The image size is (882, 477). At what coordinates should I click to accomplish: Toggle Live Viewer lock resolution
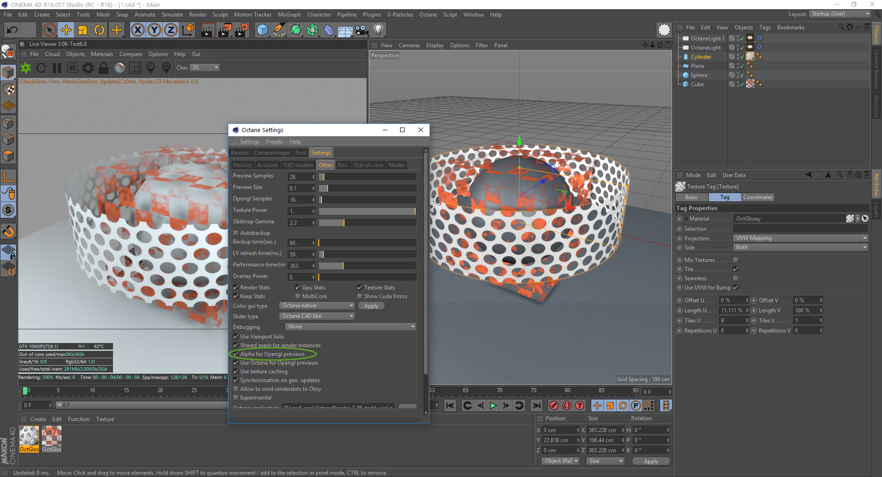click(104, 68)
